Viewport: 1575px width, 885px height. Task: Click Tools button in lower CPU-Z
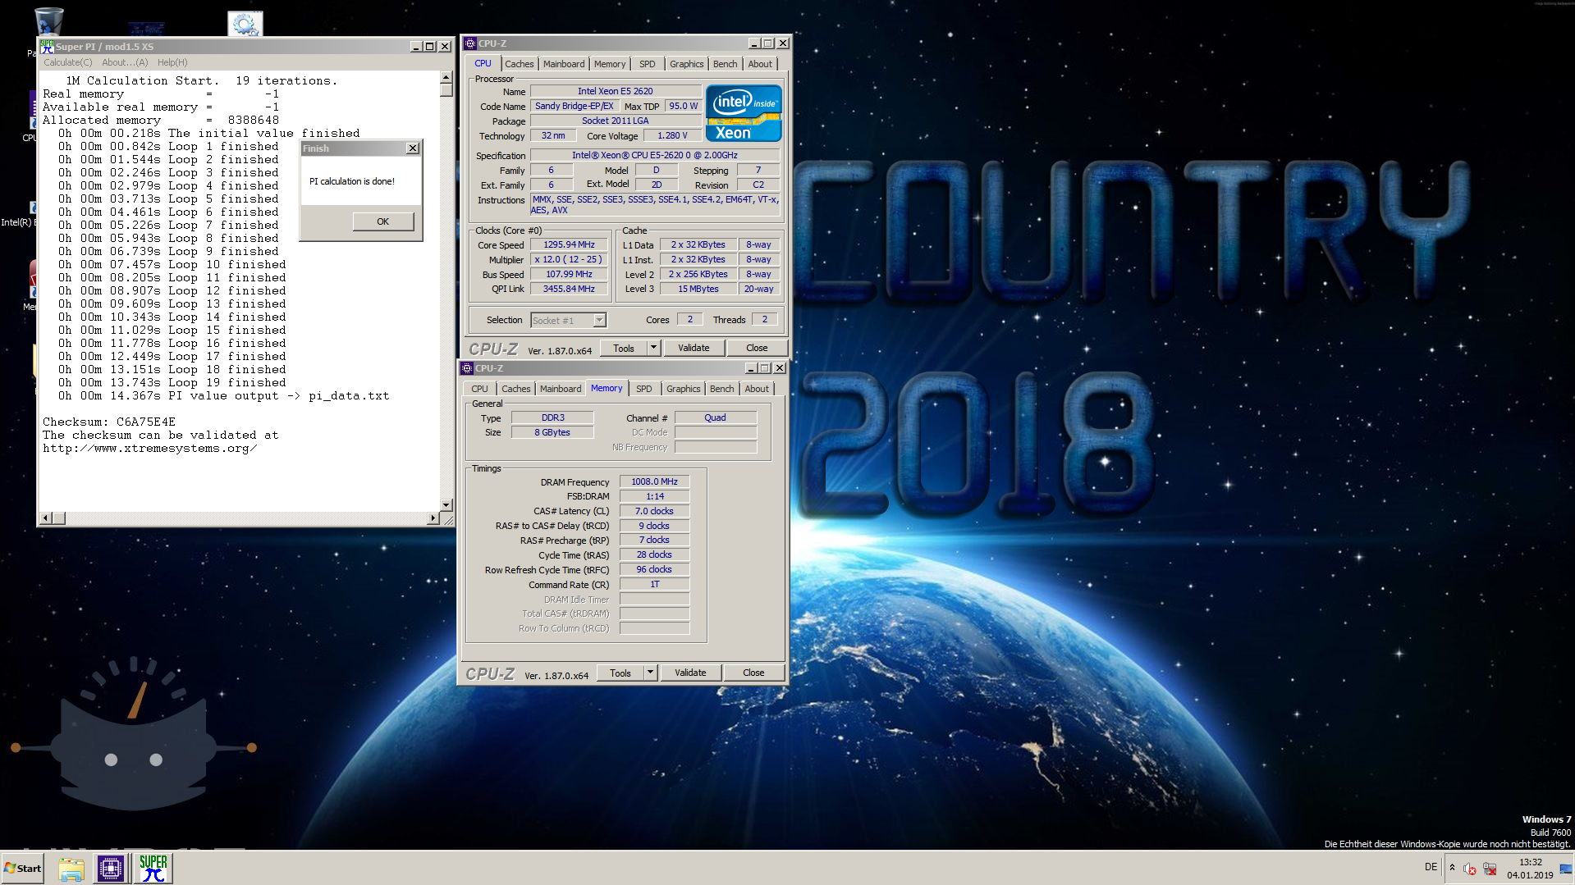tap(620, 673)
